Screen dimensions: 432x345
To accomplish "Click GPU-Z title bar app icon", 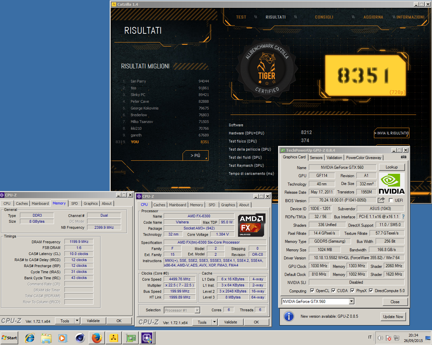I will (x=283, y=150).
